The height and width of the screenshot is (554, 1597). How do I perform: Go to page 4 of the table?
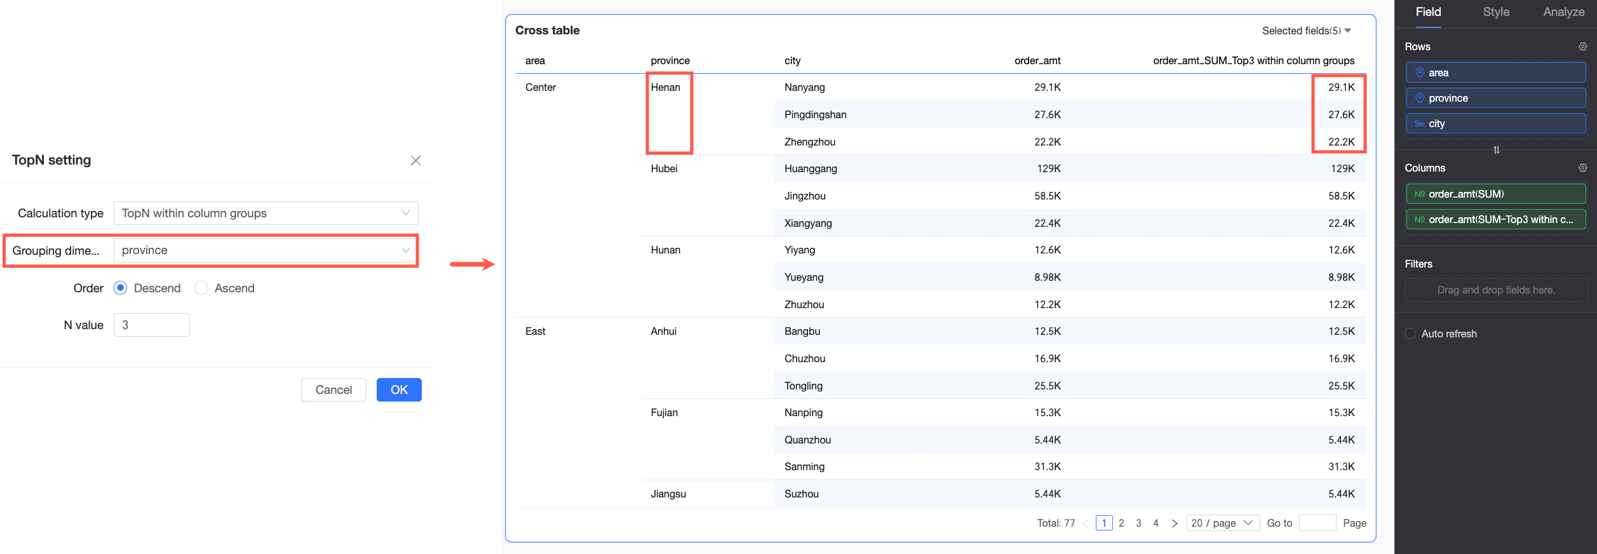pos(1156,523)
